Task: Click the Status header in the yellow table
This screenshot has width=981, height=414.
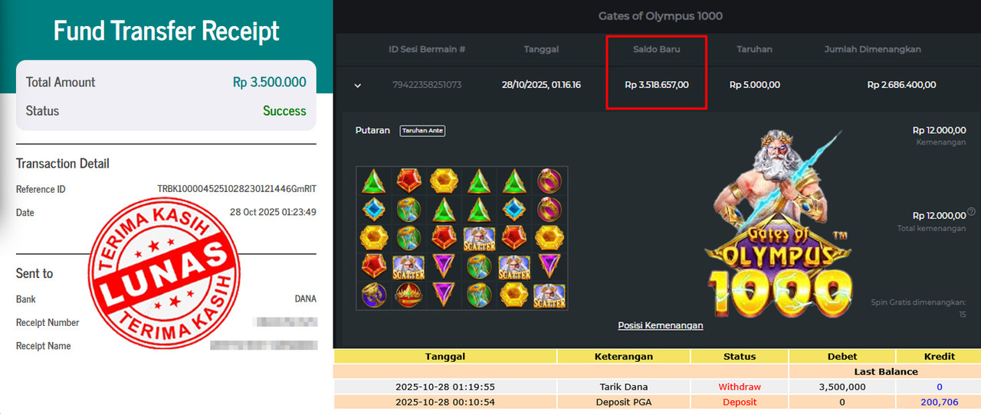Action: click(740, 356)
